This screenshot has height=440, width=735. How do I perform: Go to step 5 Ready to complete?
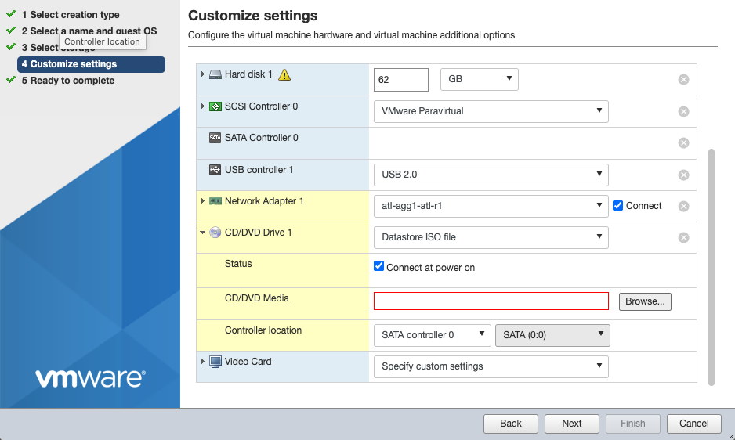click(68, 81)
